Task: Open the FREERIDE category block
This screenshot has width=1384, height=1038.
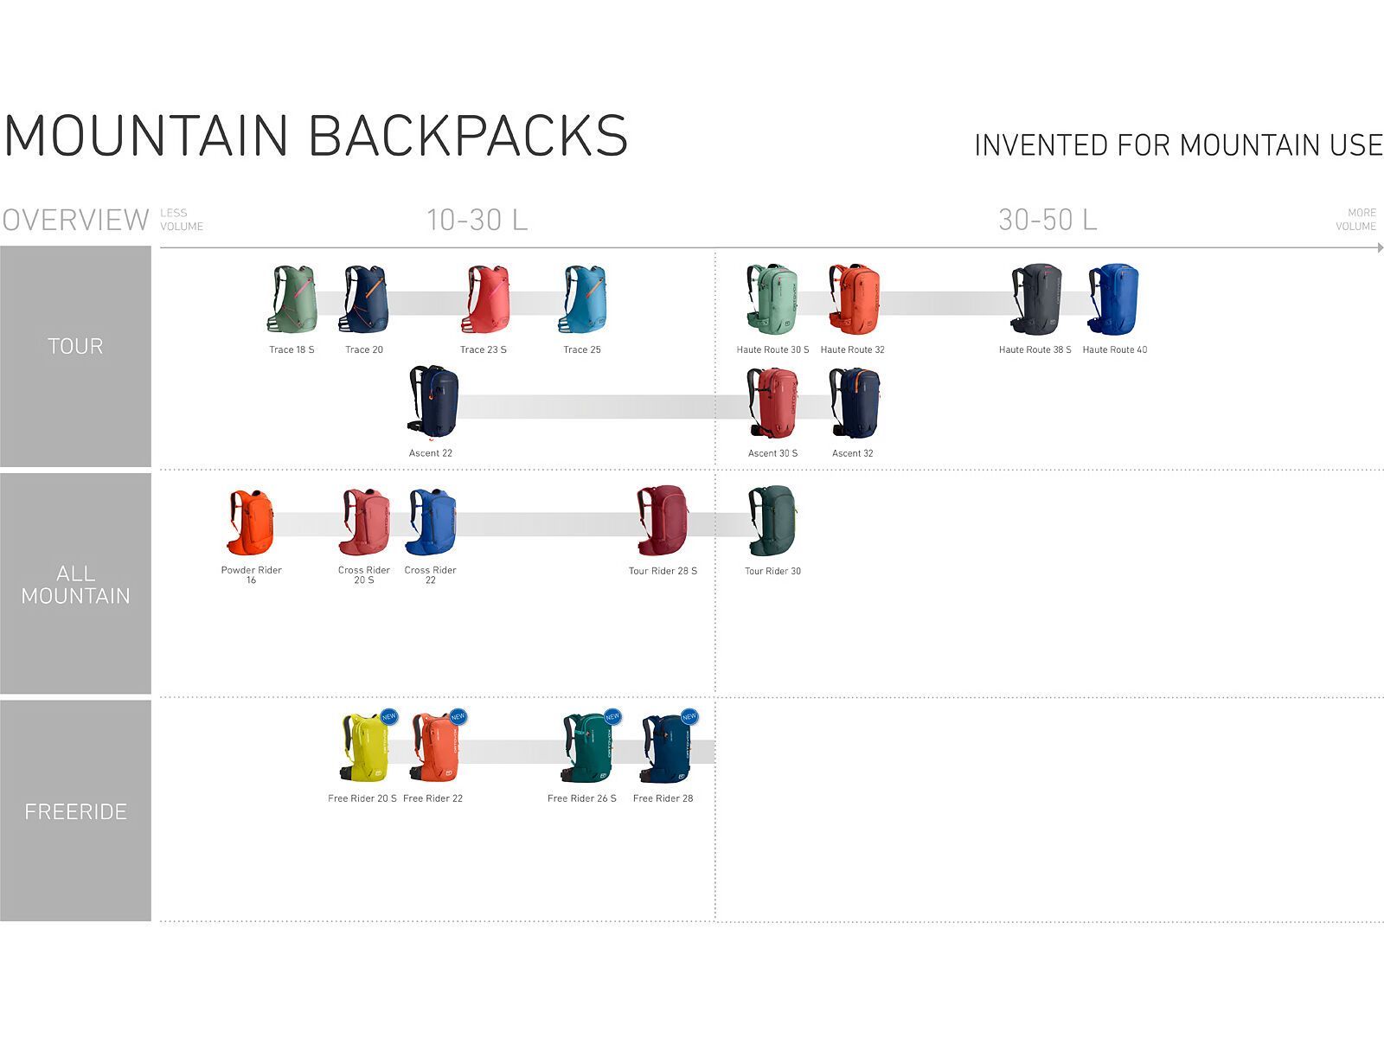Action: pos(75,811)
